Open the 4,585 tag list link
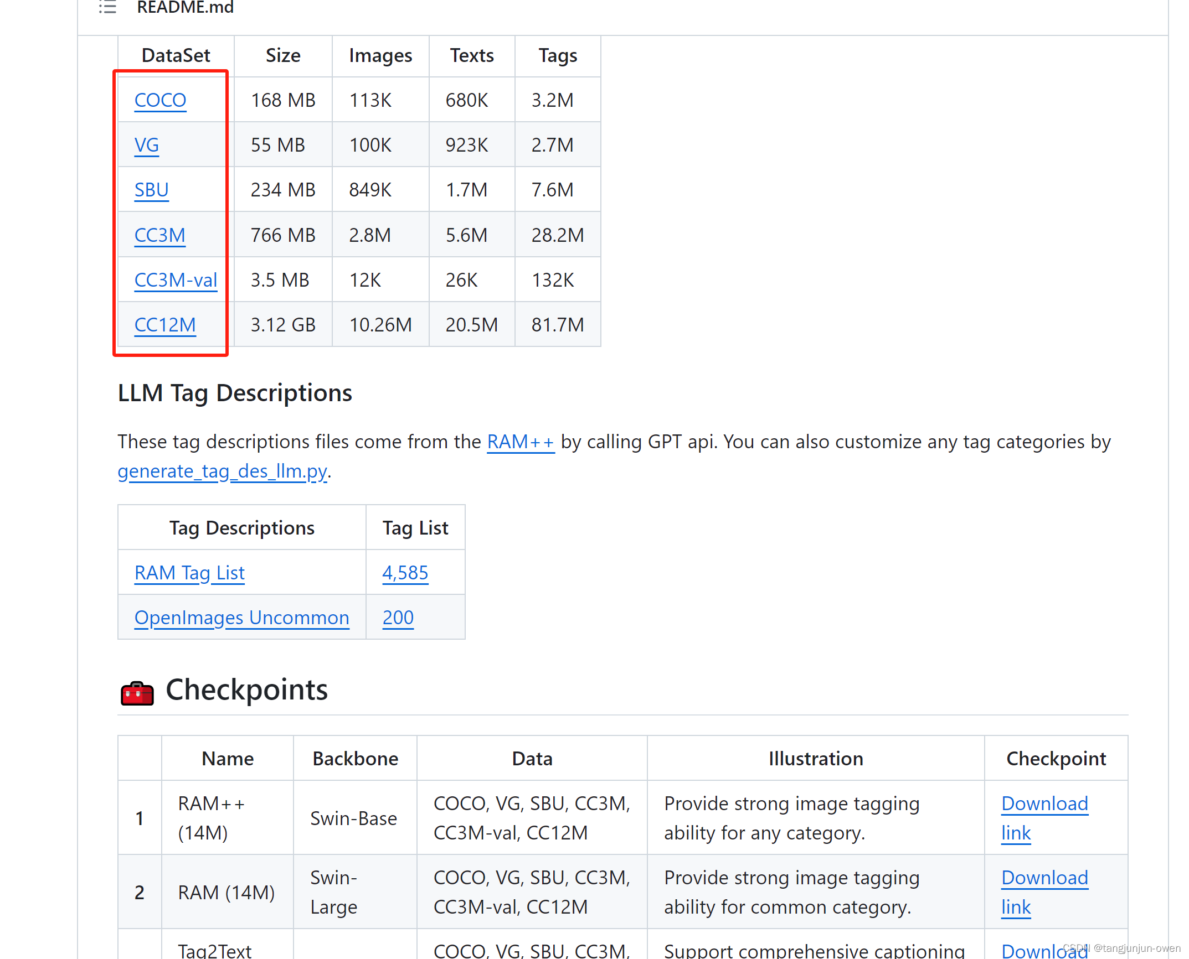Viewport: 1189px width, 959px height. 405,573
